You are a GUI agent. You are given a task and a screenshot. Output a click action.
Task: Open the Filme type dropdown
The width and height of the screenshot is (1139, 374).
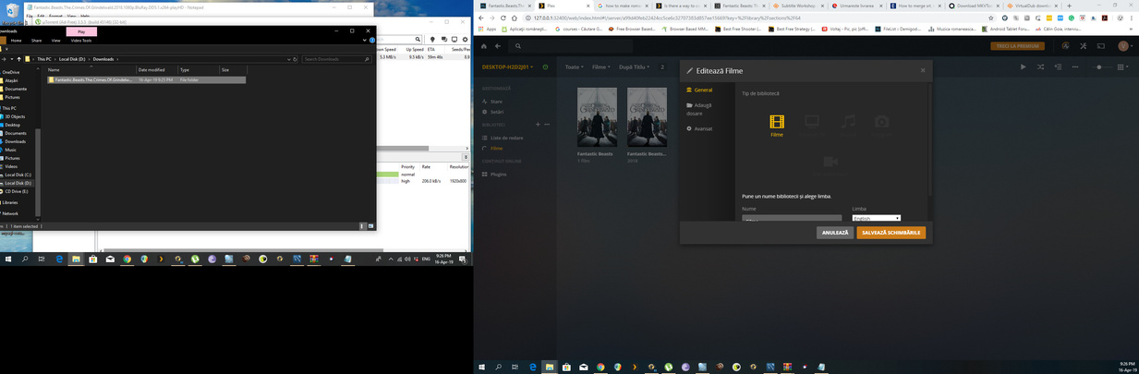(600, 66)
